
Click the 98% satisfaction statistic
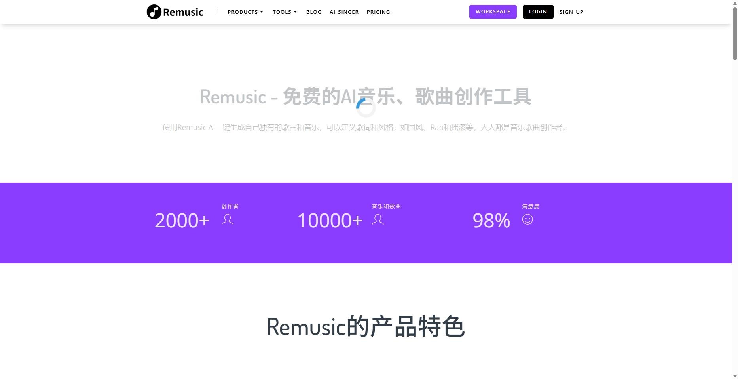(491, 221)
